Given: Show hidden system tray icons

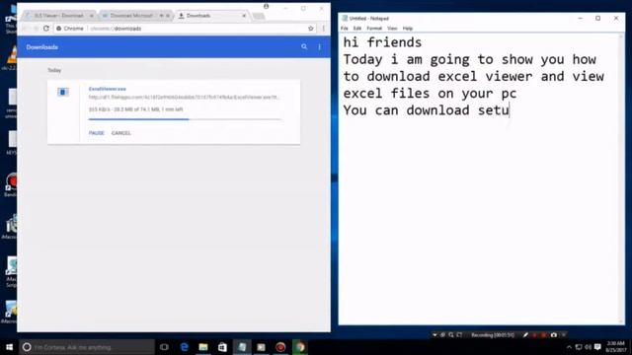Looking at the screenshot, I should click(569, 347).
